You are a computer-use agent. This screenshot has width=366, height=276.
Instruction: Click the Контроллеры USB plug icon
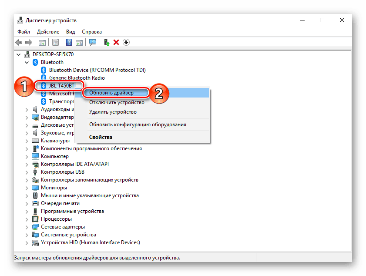point(35,172)
